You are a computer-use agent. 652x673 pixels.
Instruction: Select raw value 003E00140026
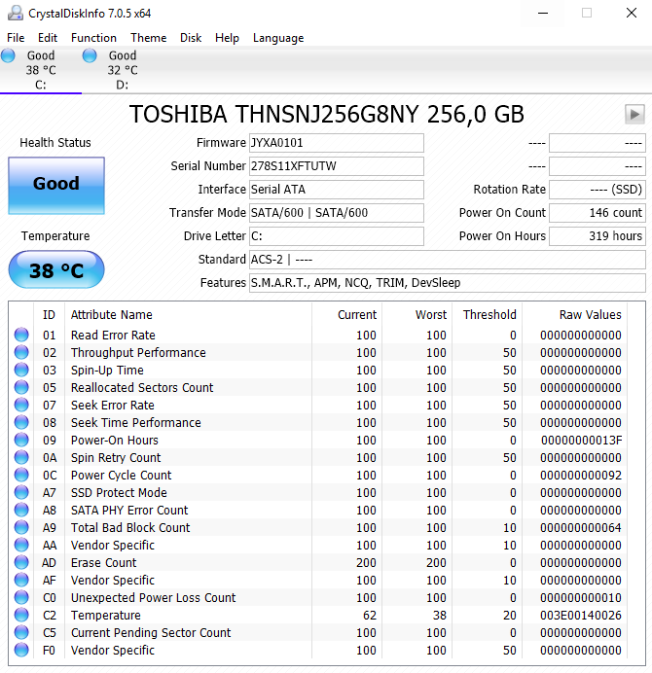point(581,616)
